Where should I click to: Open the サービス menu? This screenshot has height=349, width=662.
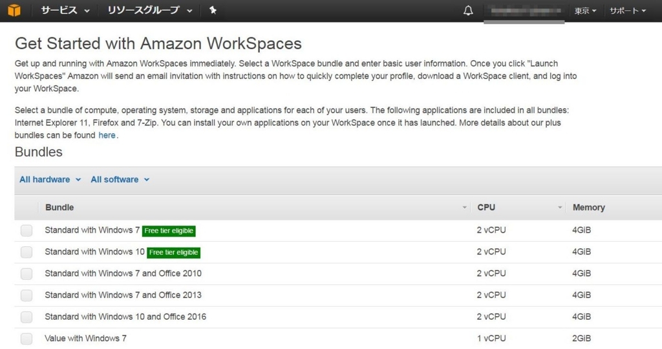pos(65,10)
